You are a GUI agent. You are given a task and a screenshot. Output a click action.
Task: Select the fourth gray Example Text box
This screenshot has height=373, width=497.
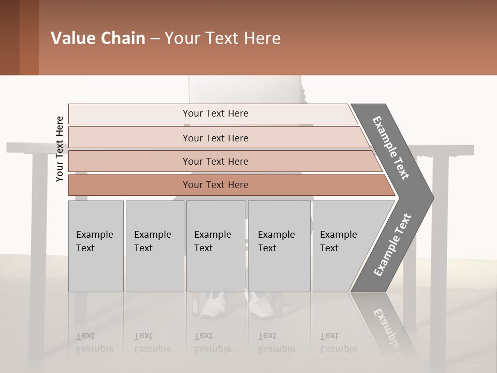[x=279, y=246]
